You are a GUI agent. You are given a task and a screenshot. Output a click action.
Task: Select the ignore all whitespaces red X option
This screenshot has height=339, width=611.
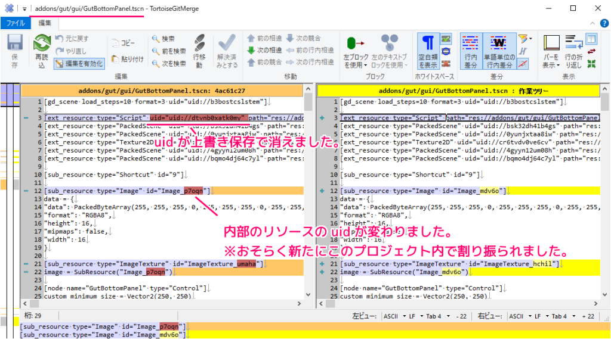point(446,63)
